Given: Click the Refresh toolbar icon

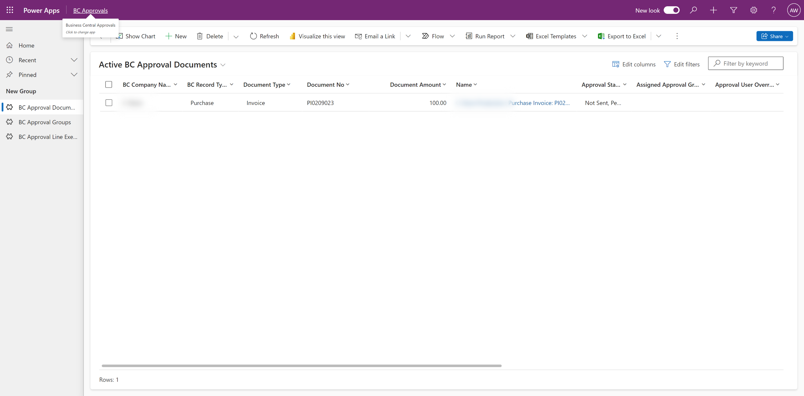Looking at the screenshot, I should 253,36.
